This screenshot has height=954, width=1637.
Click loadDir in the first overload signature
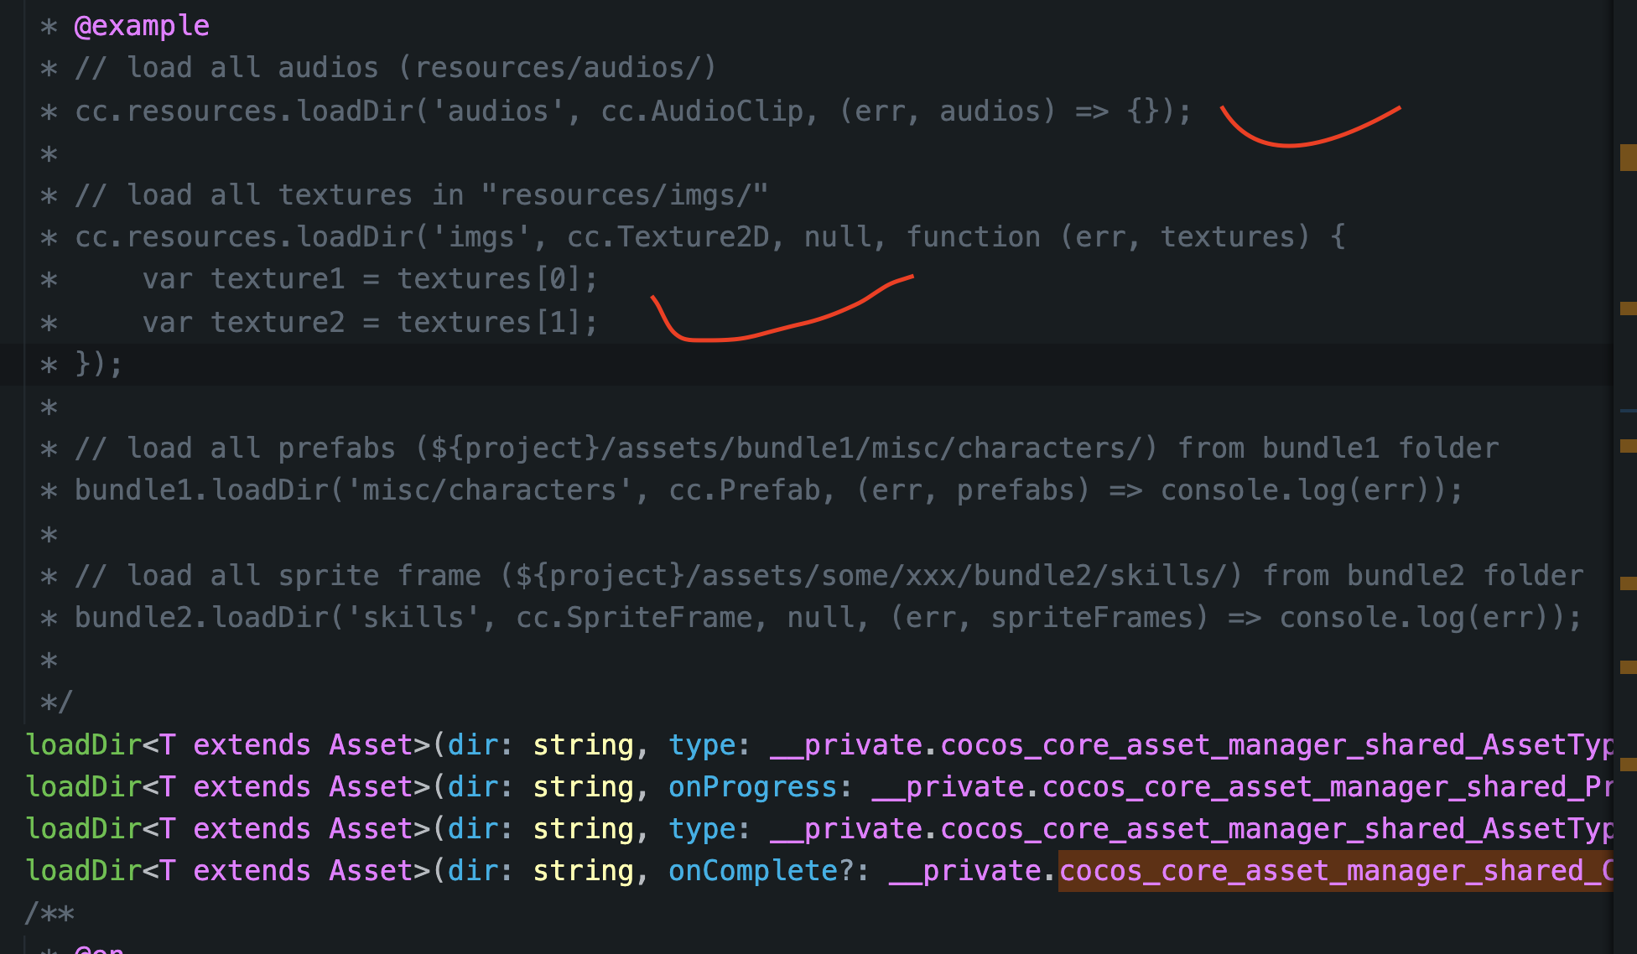pyautogui.click(x=82, y=744)
